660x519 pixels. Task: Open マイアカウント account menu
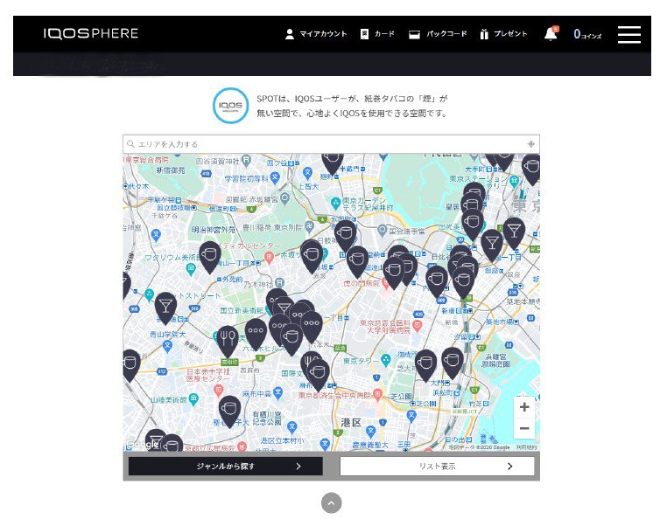[316, 33]
